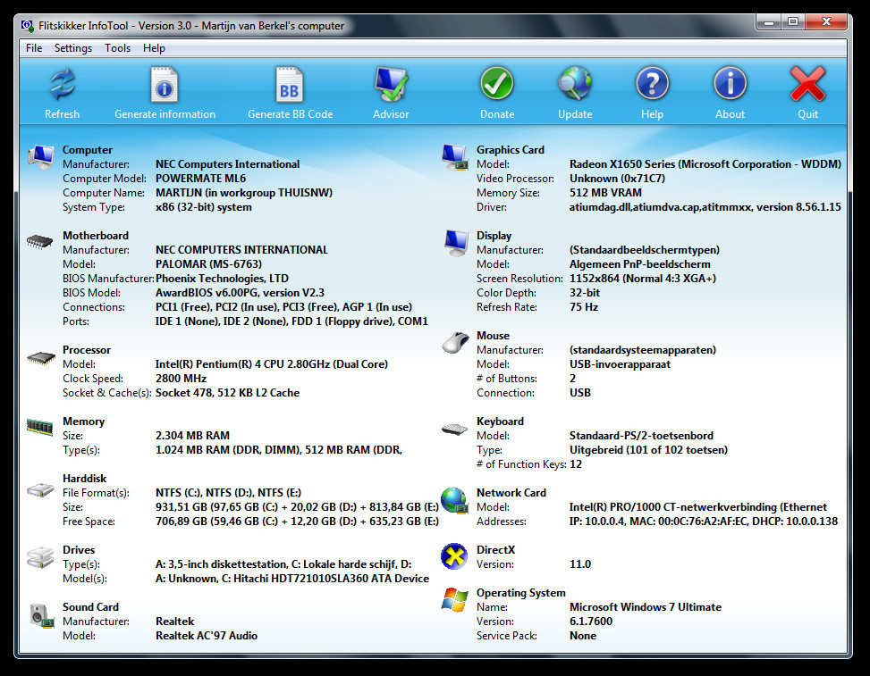Screen dimensions: 870x676
Task: Maximize the InfoTool window
Action: click(x=793, y=22)
